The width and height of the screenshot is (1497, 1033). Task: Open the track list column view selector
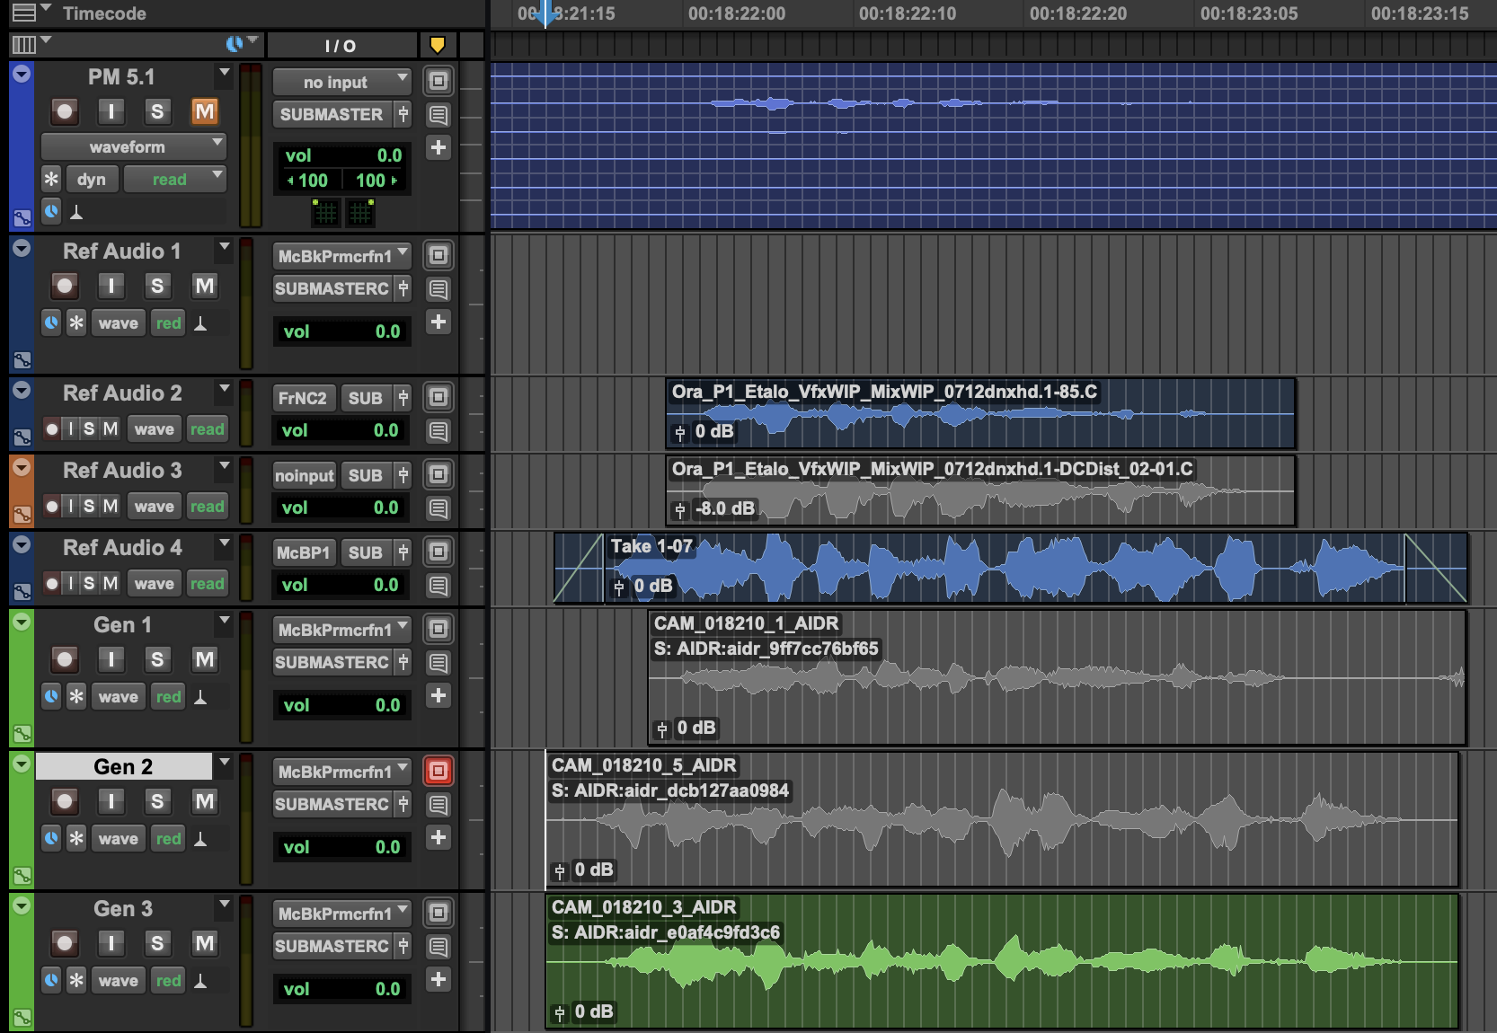tap(30, 43)
